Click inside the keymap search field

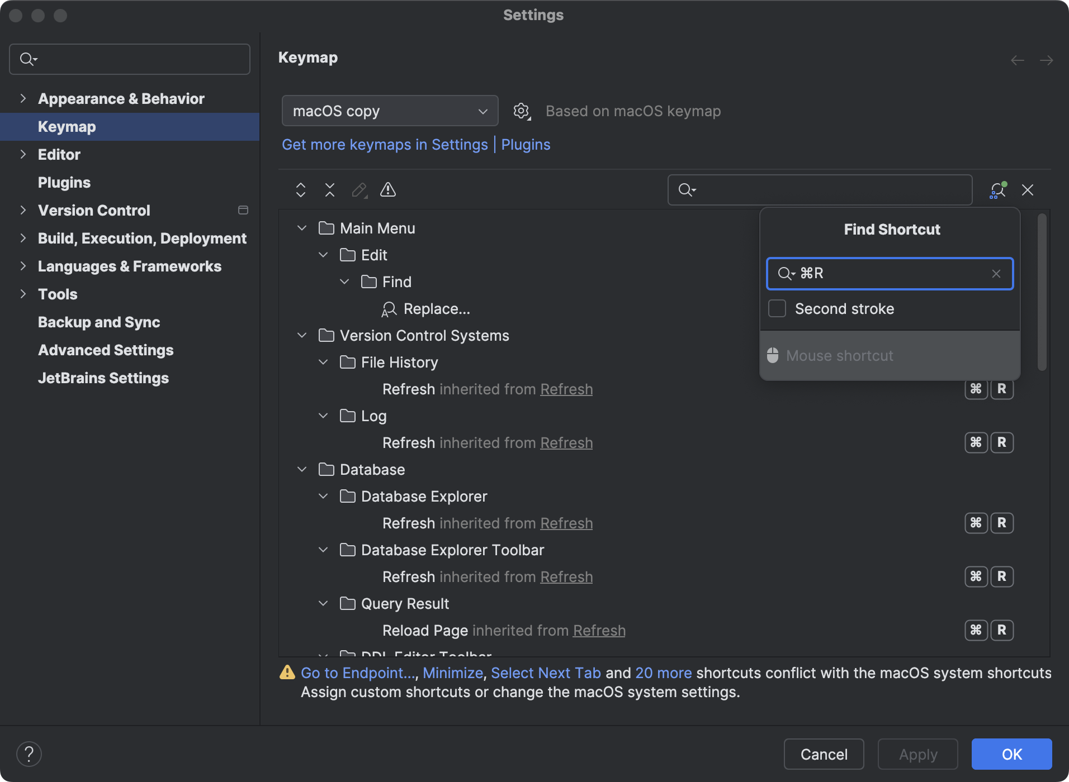click(x=820, y=190)
